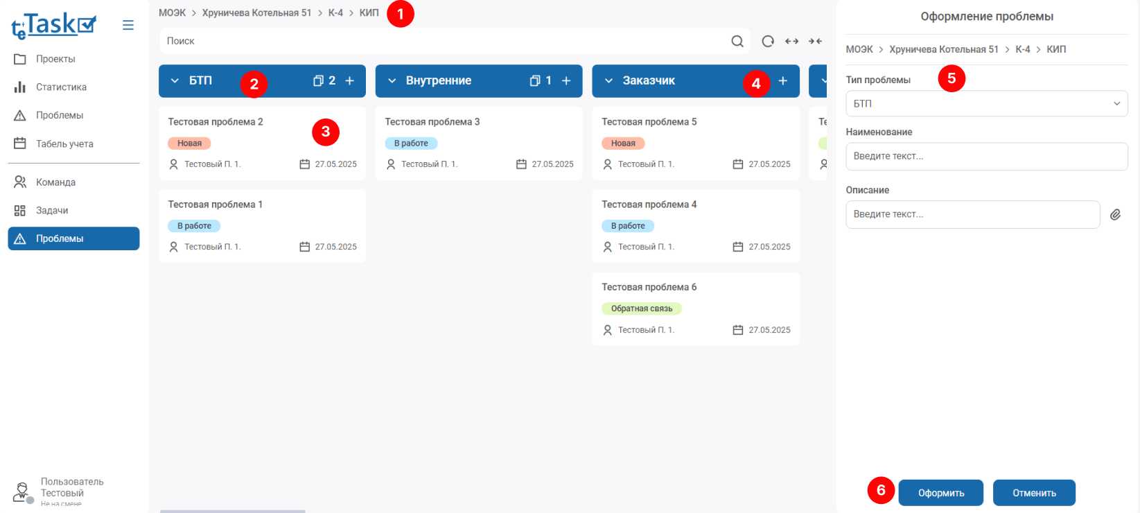The image size is (1140, 513).
Task: Click plus icon in Внутренние column
Action: coord(566,81)
